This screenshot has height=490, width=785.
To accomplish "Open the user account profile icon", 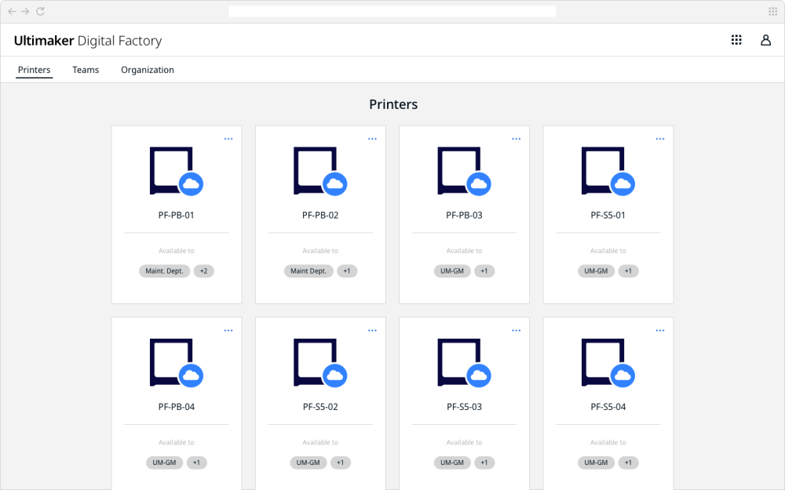I will coord(765,40).
